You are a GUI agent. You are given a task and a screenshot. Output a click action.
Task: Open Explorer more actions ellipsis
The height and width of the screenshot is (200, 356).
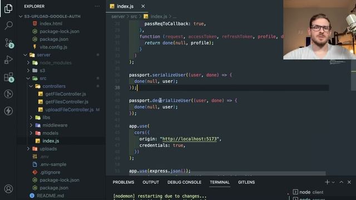[x=97, y=6]
